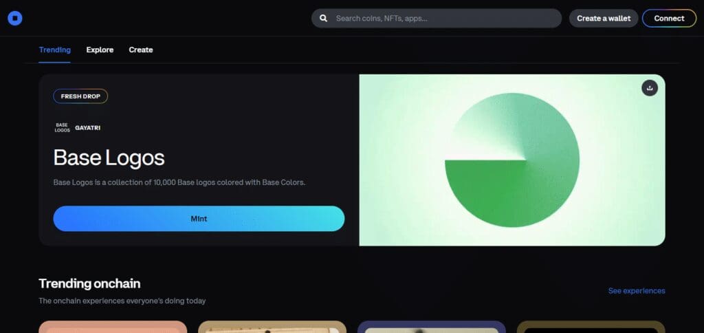Viewport: 704px width, 333px height.
Task: Click the Trending onchain heading
Action: (x=89, y=283)
